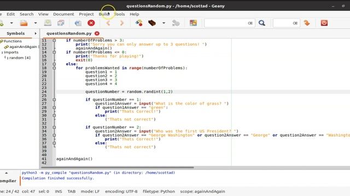Click the Jump to line arrow icon
Image resolution: width=350 pixels, height=196 pixels.
(307, 23)
